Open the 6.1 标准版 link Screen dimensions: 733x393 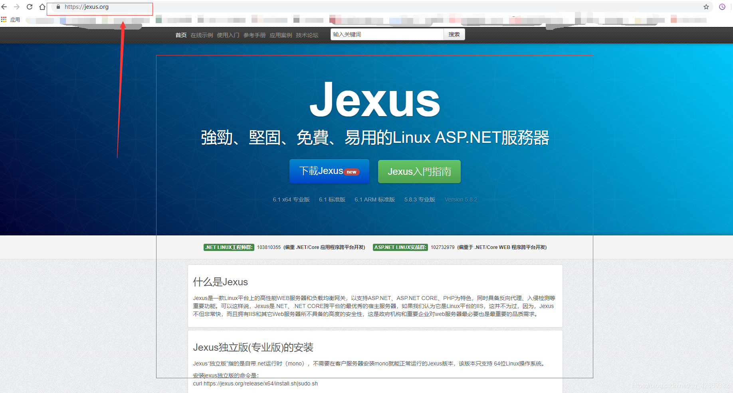(x=332, y=199)
